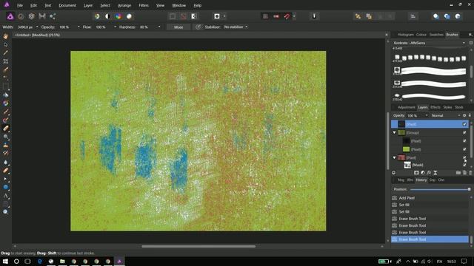Click the History Position slider
The image size is (474, 266).
[440, 189]
